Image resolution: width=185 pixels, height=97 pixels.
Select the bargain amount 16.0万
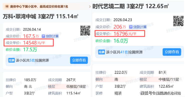coord(121,41)
